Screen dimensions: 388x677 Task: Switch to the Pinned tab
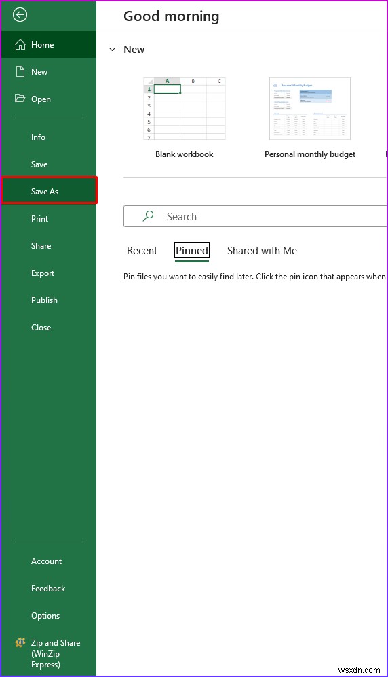click(x=192, y=251)
